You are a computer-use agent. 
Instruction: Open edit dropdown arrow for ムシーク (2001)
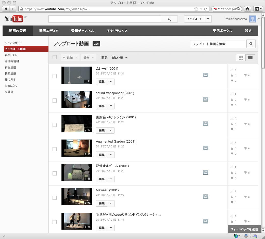(x=111, y=82)
